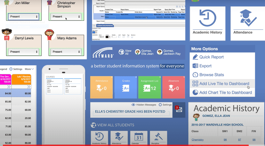Expand the gradebook More dropdown

tap(29, 69)
